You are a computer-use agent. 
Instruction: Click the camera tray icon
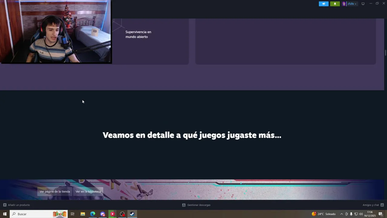pyautogui.click(x=346, y=214)
